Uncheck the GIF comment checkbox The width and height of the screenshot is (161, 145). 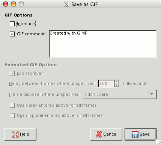12,34
